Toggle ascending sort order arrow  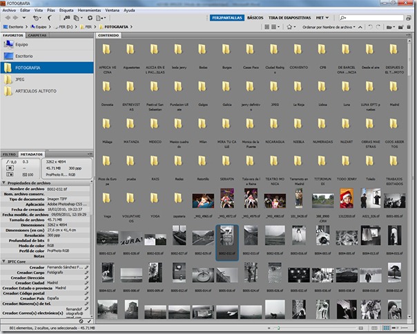tap(360, 27)
